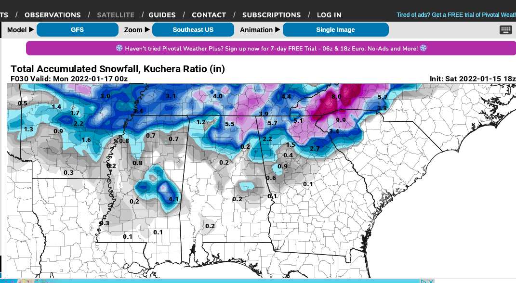
Task: Close the bottom ad with X icon
Action: click(431, 281)
